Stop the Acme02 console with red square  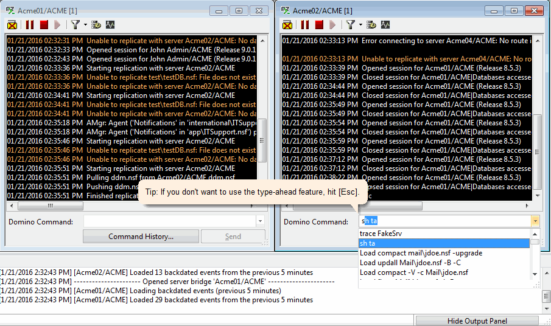pyautogui.click(x=319, y=25)
